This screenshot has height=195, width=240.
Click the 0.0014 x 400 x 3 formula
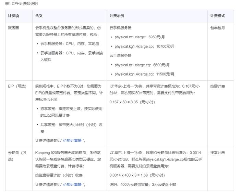pyautogui.click(x=134, y=175)
